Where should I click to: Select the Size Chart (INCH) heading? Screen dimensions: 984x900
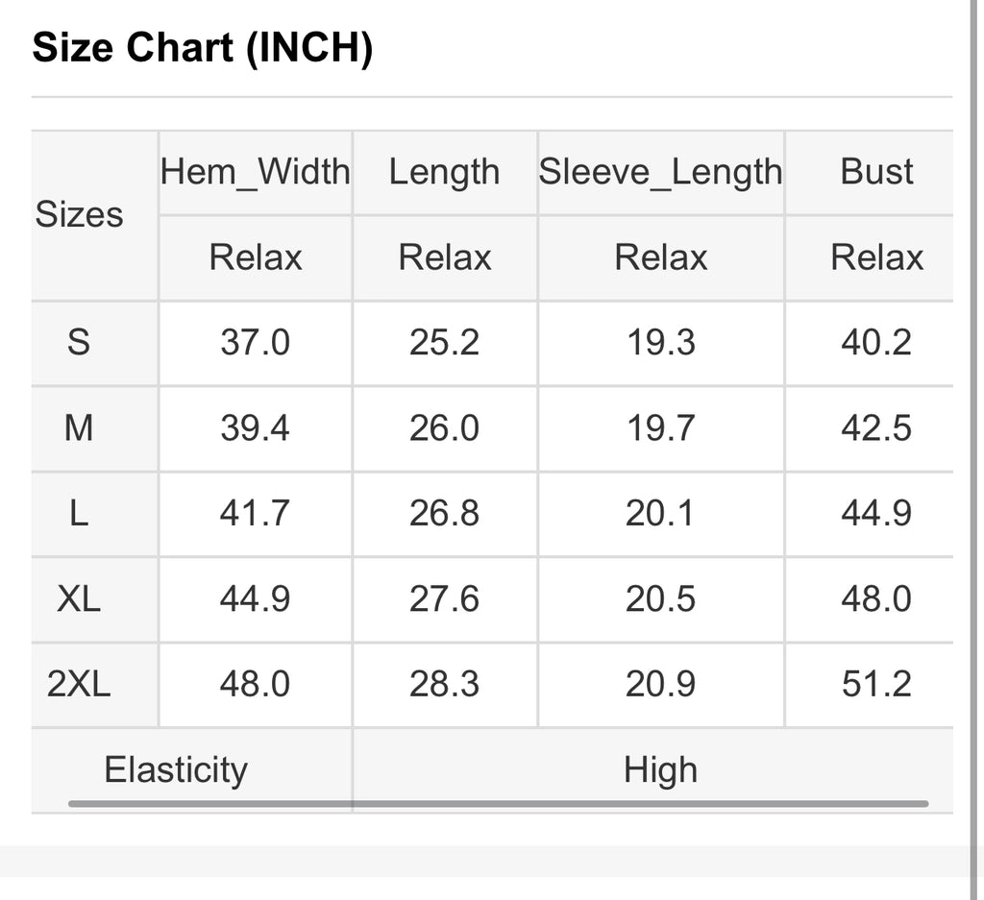click(202, 48)
